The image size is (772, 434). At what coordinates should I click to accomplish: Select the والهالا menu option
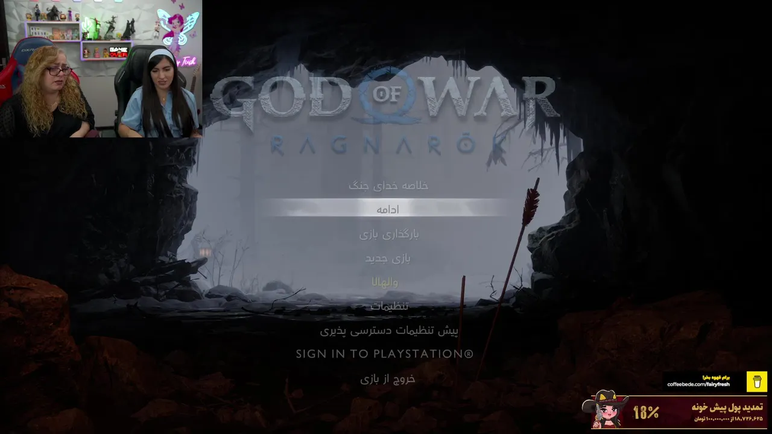pyautogui.click(x=385, y=281)
